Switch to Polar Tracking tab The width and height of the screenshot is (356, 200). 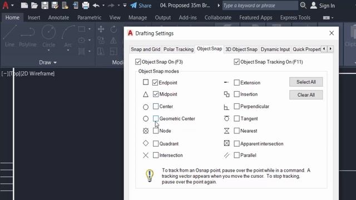(179, 49)
